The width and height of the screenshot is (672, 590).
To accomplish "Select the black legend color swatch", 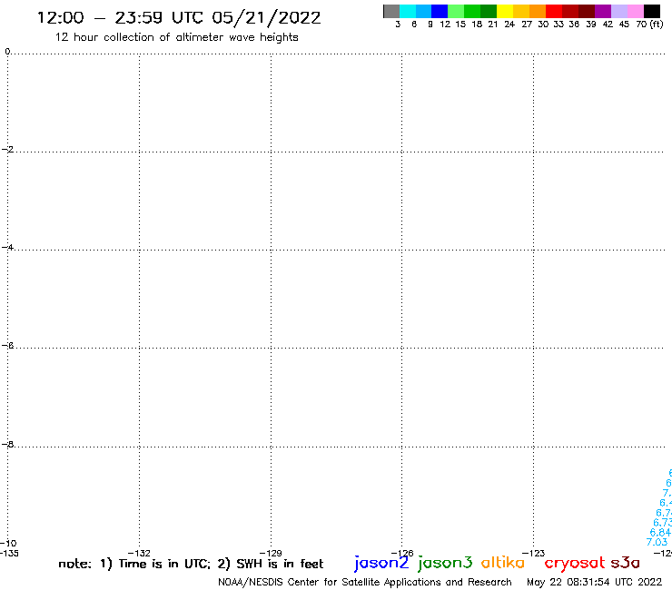I will [x=651, y=11].
